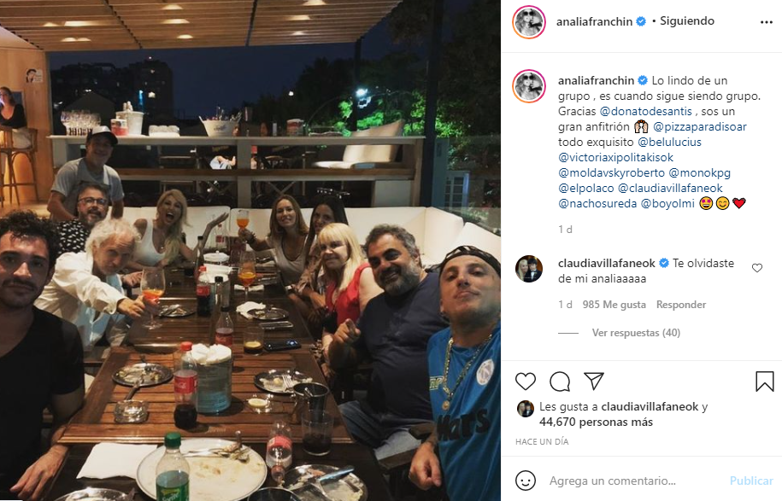Like claudiavillafaneok's comment with small heart
The height and width of the screenshot is (501, 782).
pos(757,269)
